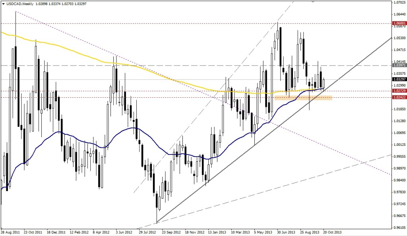Click the red 1.02729 price level label

tap(399, 91)
